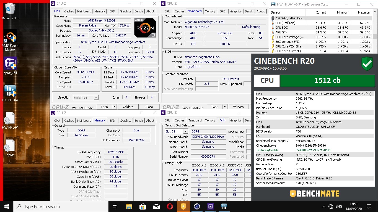Click Tools button in the Mainboard tab window
The width and height of the screenshot is (378, 212).
coord(215,107)
